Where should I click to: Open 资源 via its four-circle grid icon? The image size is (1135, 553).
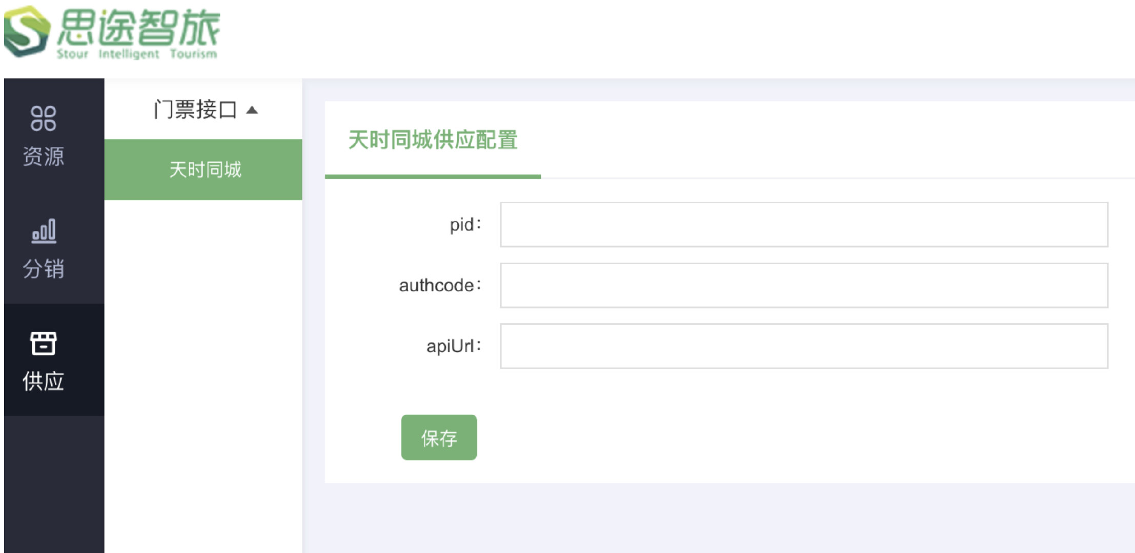44,119
